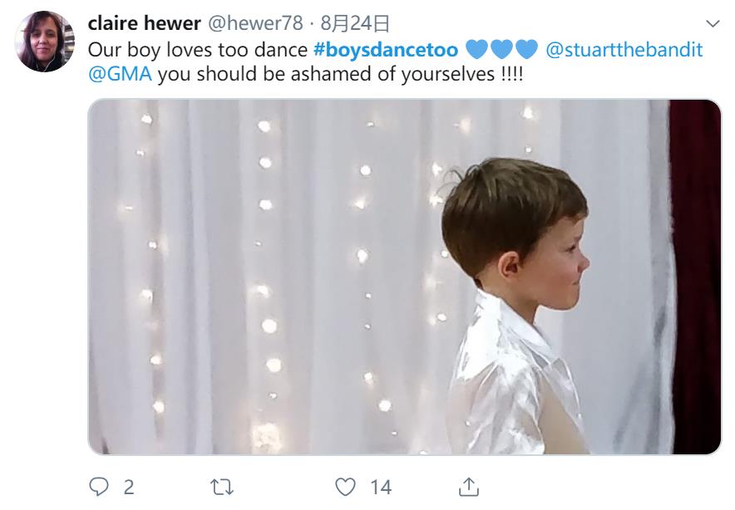
Task: Visit the @stuartthebandit mention
Action: coord(624,50)
